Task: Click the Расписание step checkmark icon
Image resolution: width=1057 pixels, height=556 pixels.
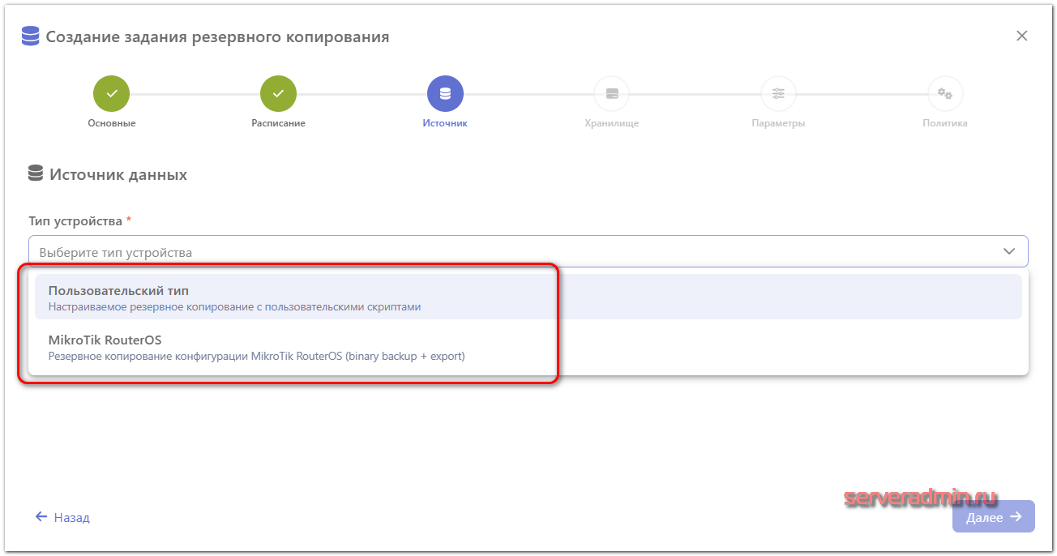Action: (278, 94)
